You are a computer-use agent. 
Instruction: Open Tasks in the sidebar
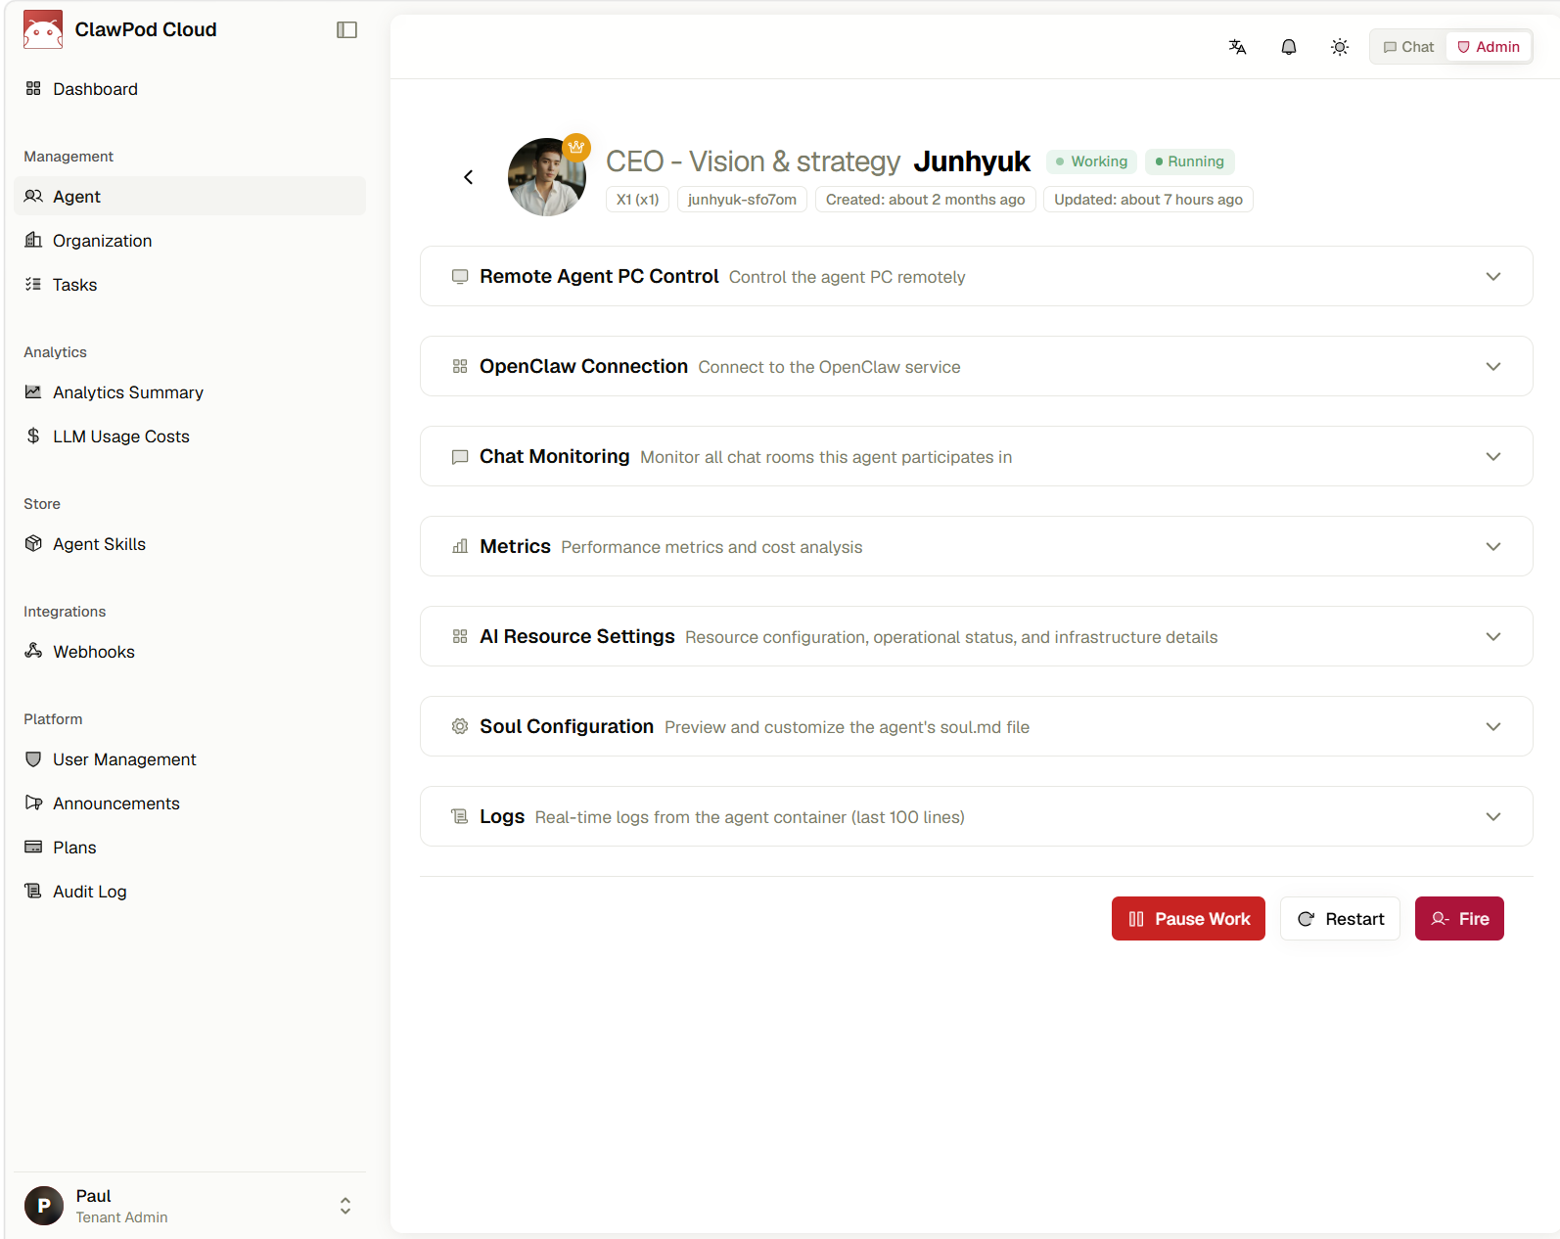pos(190,285)
